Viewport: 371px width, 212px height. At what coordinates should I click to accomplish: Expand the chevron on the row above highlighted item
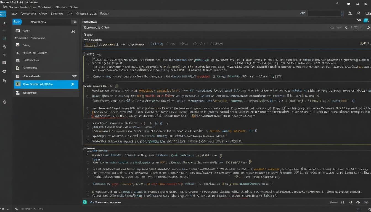point(74,76)
